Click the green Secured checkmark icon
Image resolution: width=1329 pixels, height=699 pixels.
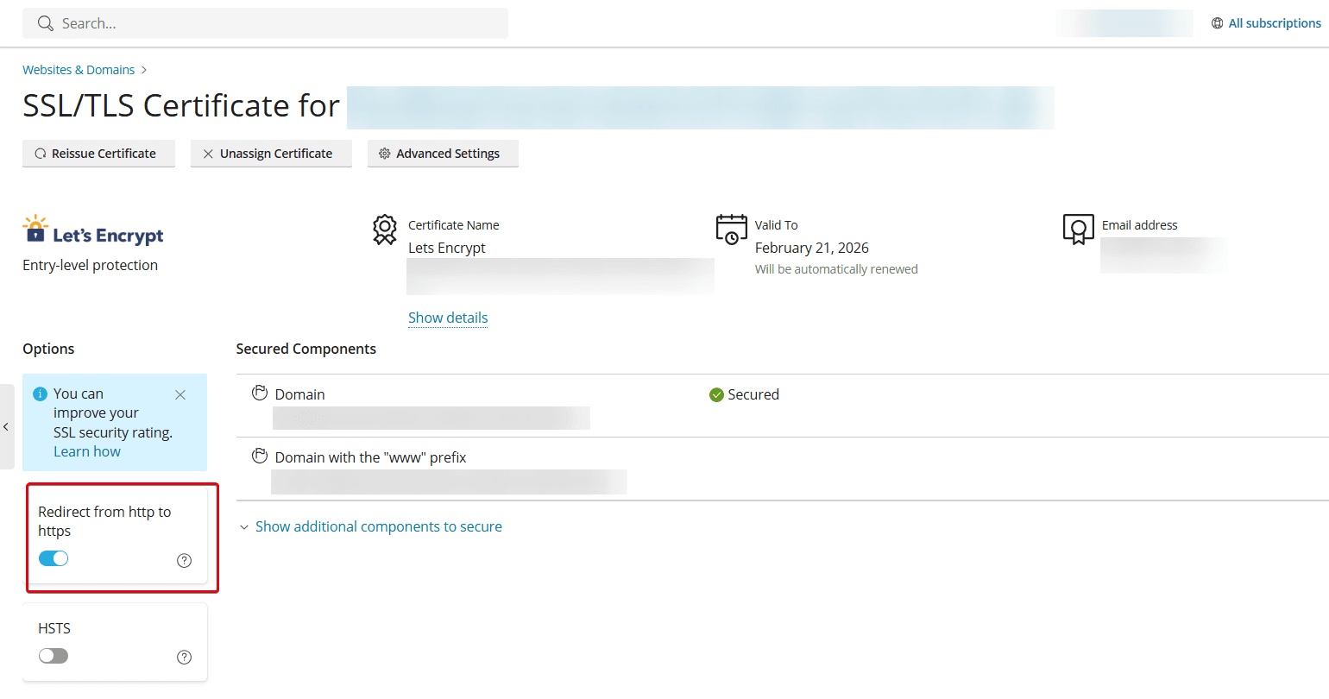coord(716,394)
